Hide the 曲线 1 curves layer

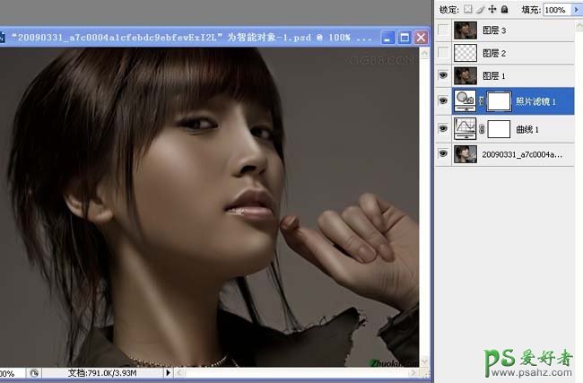click(443, 129)
